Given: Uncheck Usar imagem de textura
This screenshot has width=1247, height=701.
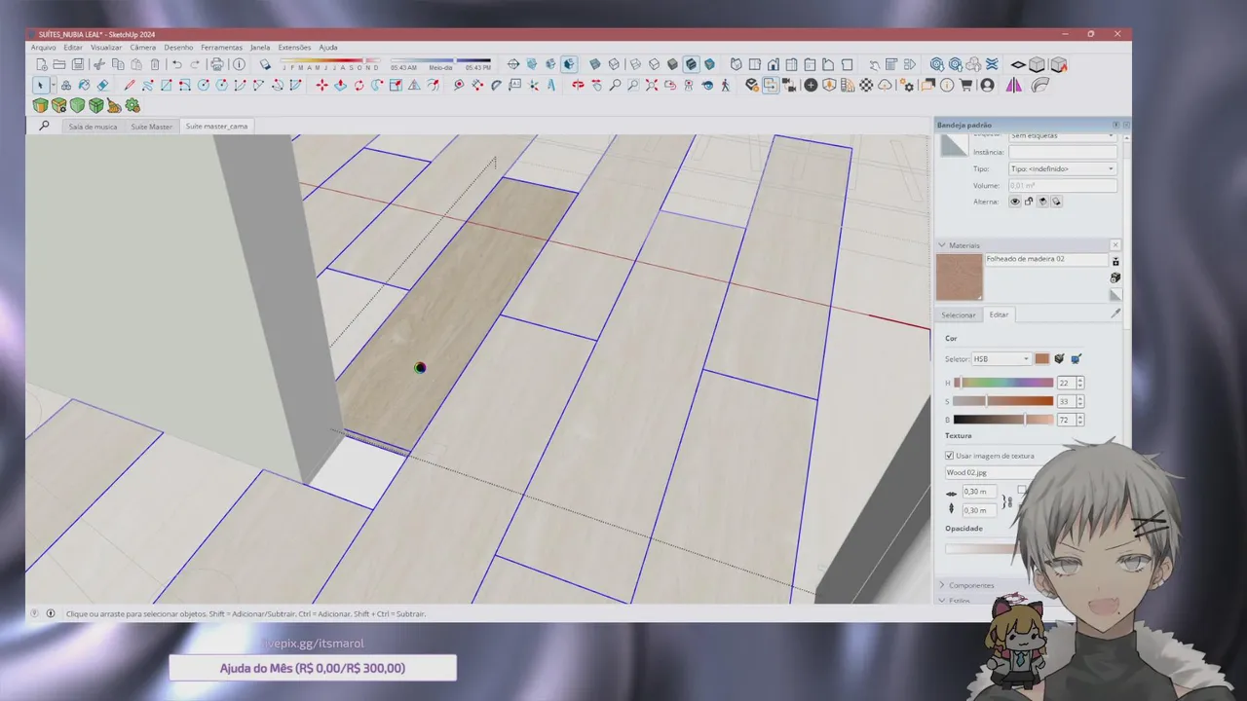Looking at the screenshot, I should (x=950, y=456).
